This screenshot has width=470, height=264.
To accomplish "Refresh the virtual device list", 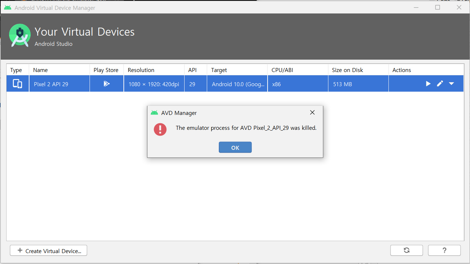I will (407, 250).
